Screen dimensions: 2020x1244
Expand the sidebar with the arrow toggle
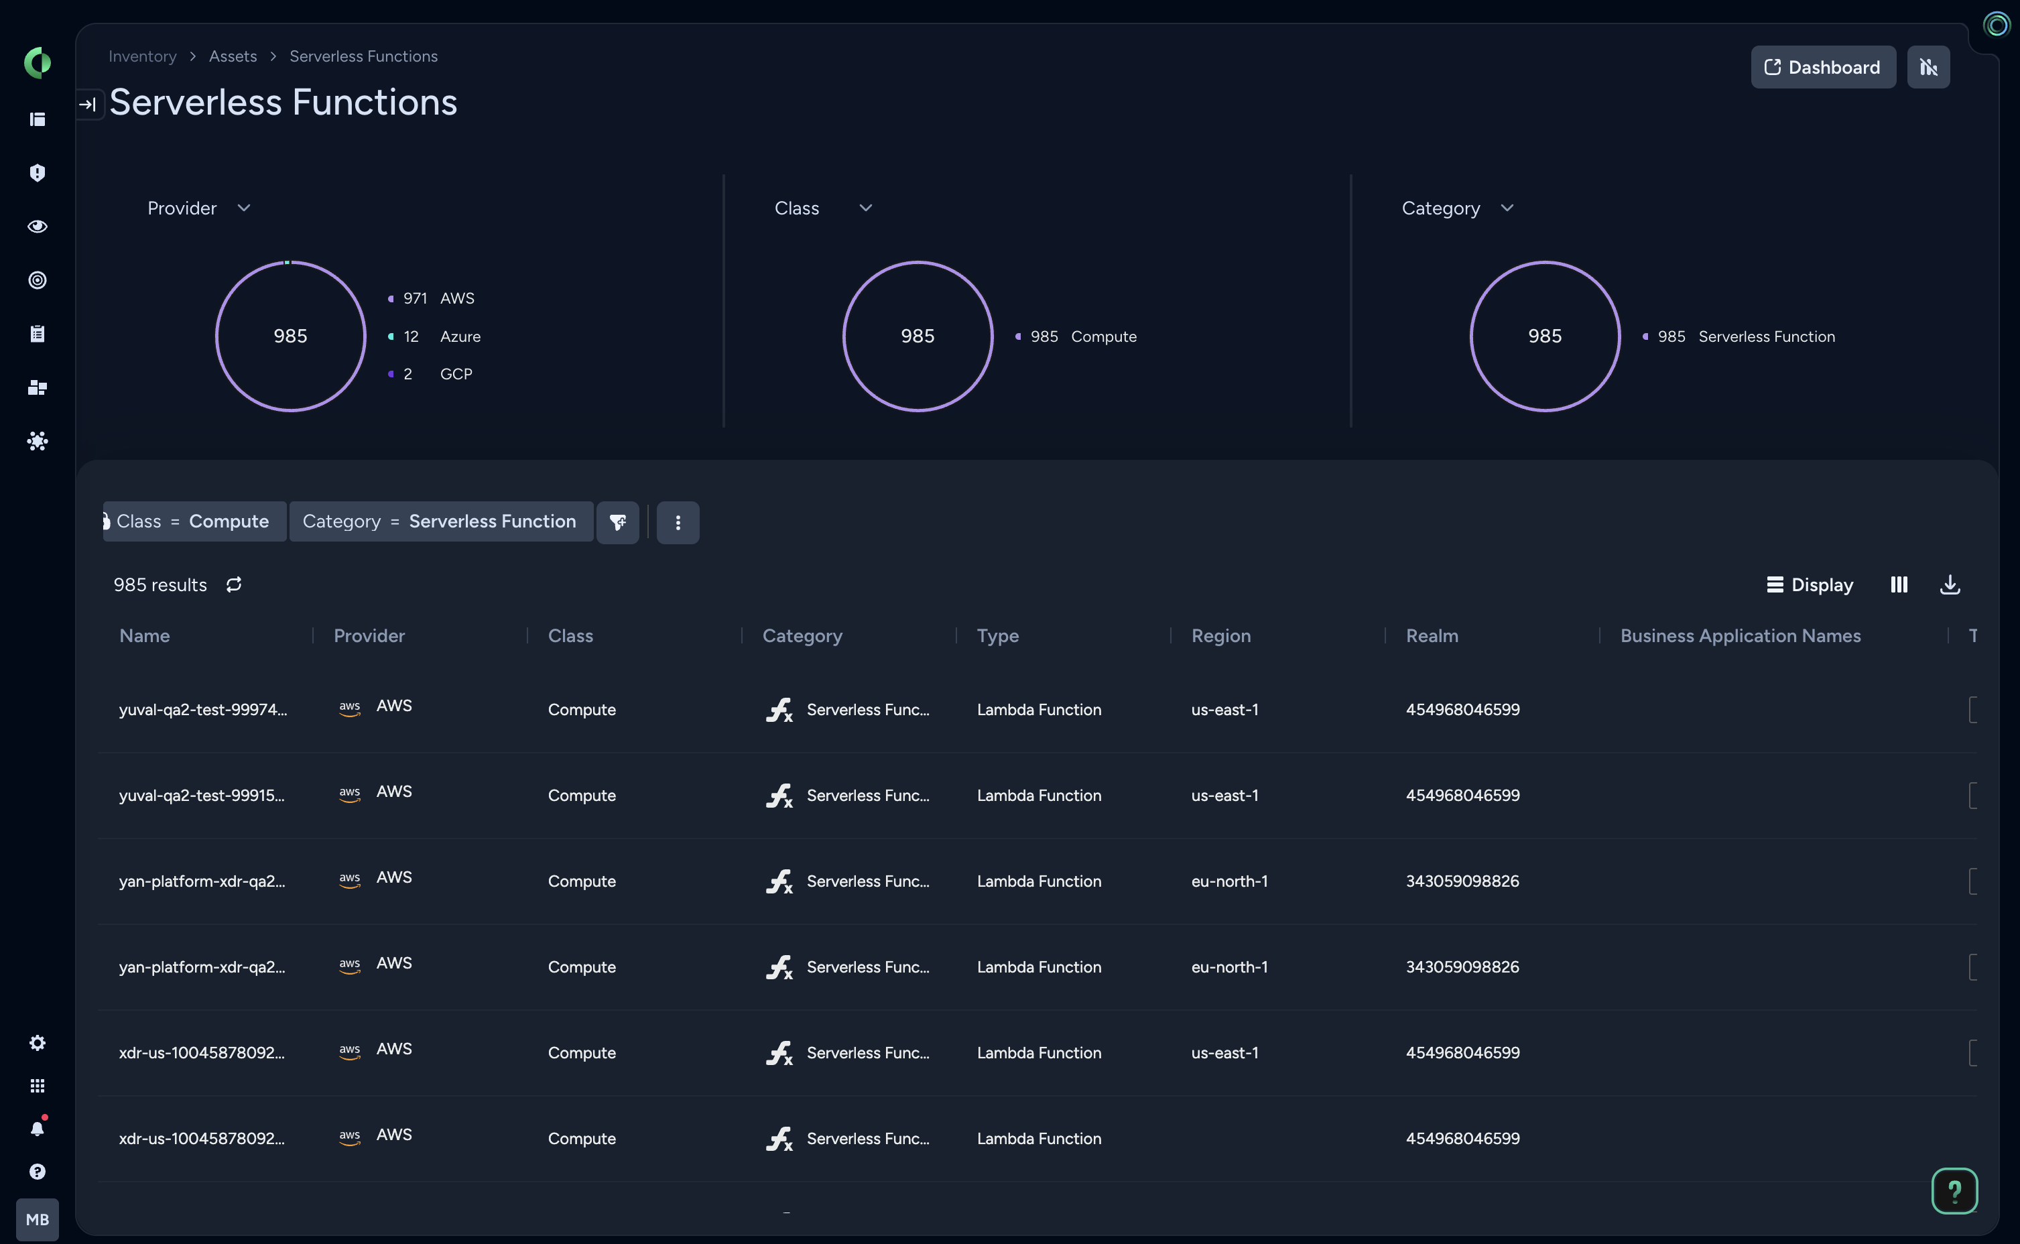click(x=88, y=105)
